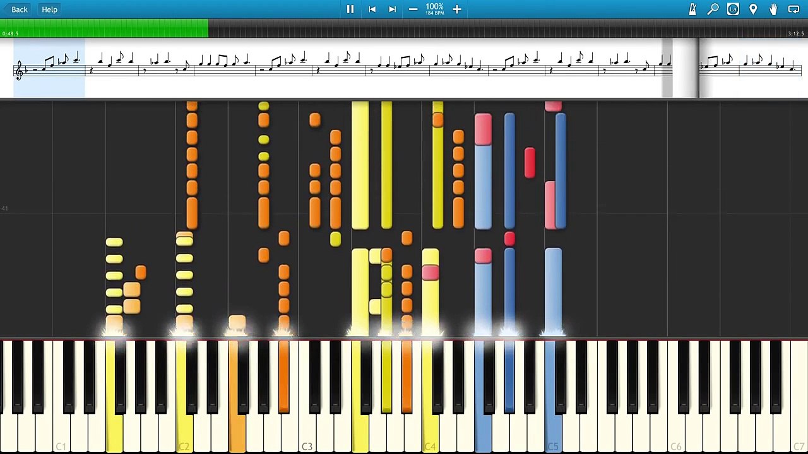Open the zoom magnifier tool
808x454 pixels.
713,9
